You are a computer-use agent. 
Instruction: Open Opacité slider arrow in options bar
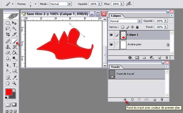pos(99,4)
